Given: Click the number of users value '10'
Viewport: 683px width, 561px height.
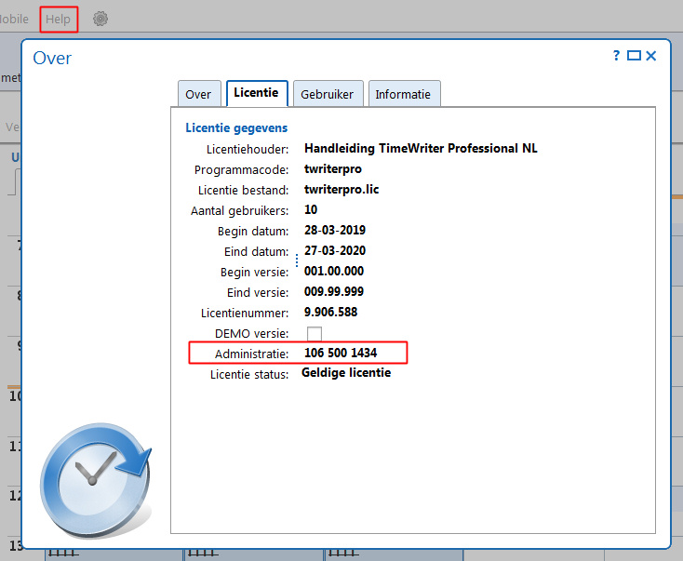Looking at the screenshot, I should pyautogui.click(x=311, y=209).
